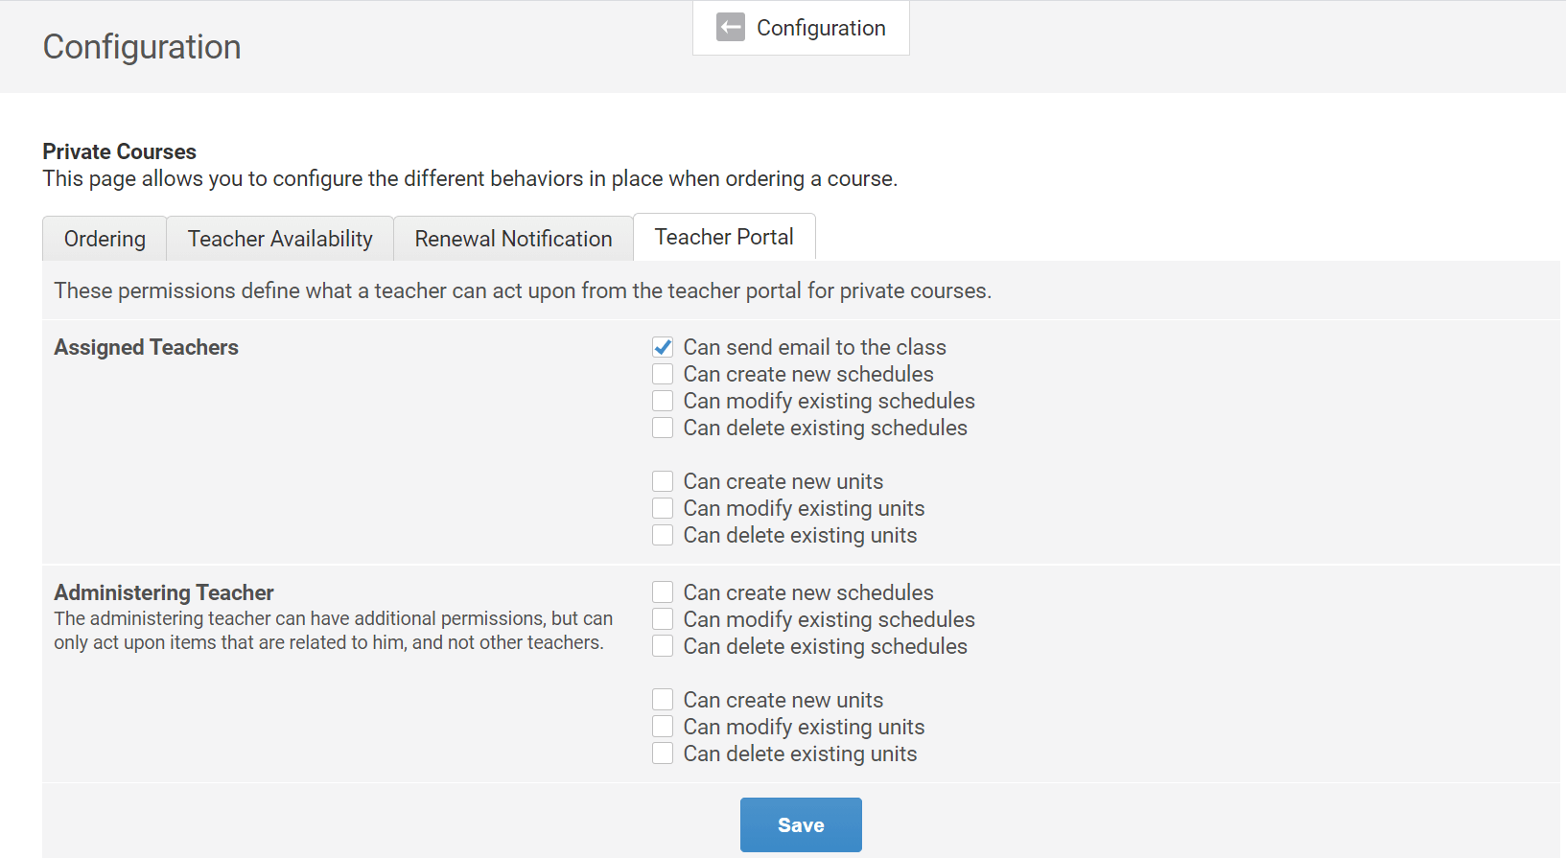The height and width of the screenshot is (858, 1566).
Task: Allow Administering Teacher to modify existing units
Action: point(663,727)
